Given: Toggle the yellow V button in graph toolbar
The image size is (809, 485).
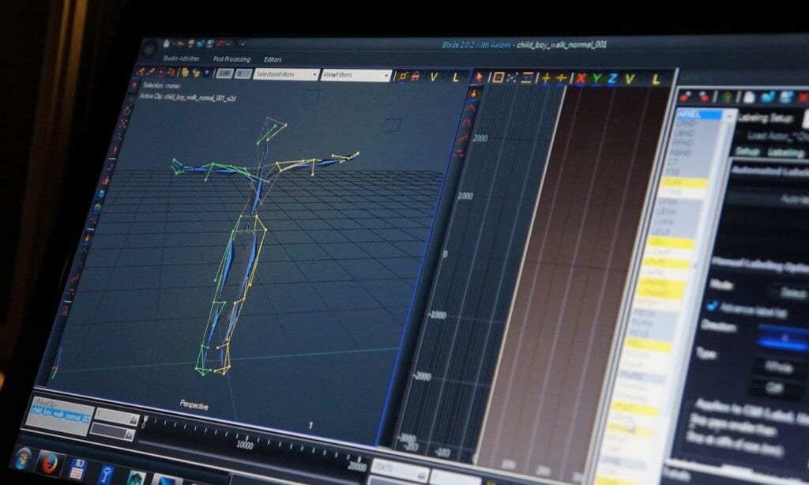Looking at the screenshot, I should 630,80.
